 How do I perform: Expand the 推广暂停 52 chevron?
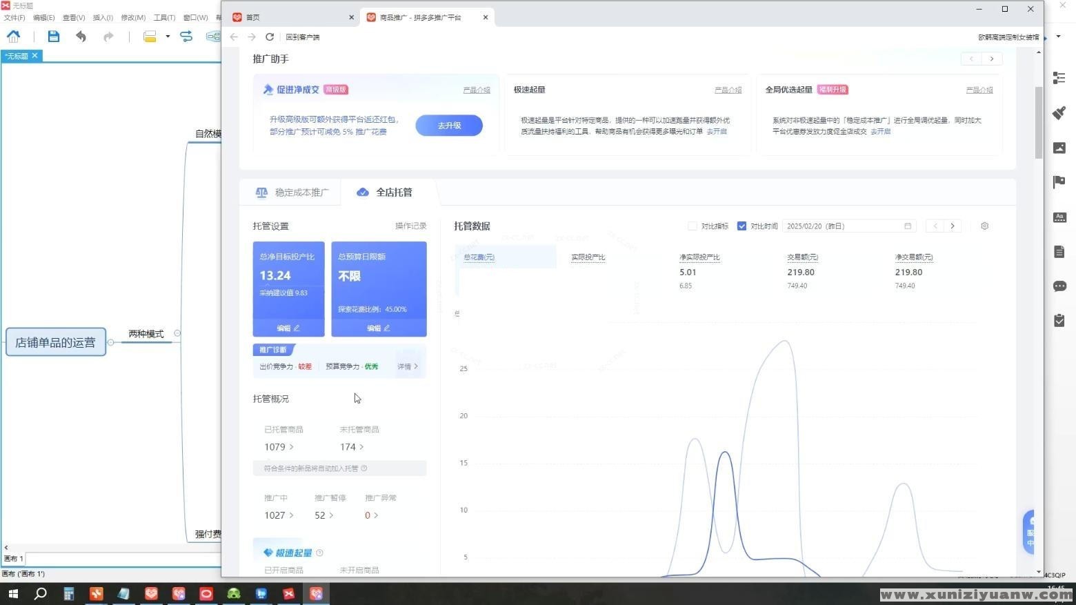point(331,515)
